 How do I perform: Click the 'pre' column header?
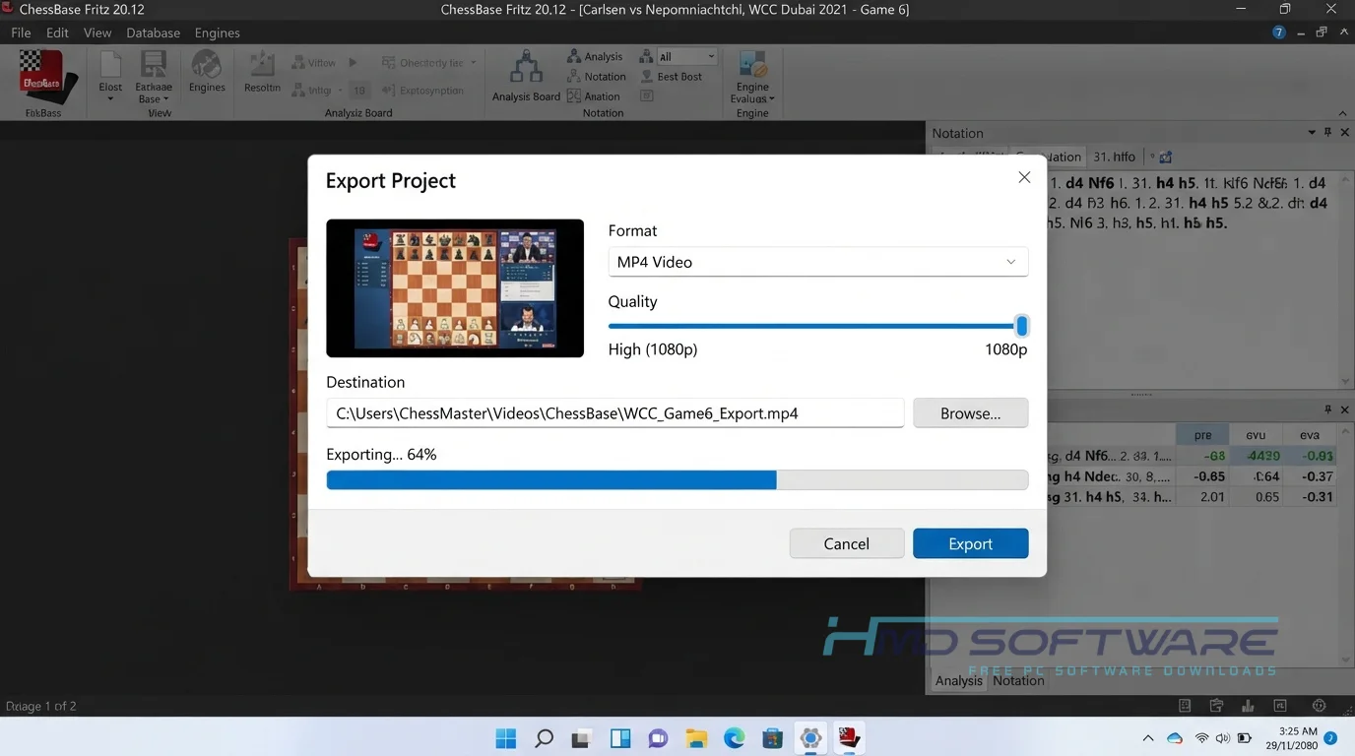tap(1203, 435)
